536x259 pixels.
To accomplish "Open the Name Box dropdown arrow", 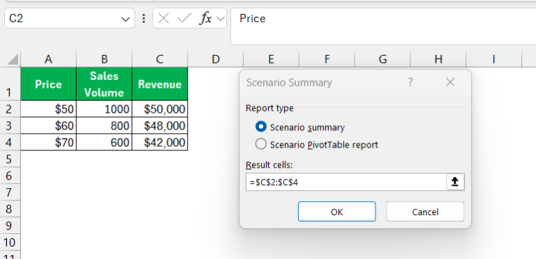I will [125, 19].
